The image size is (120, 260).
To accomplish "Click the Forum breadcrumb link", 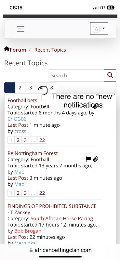I will point(18,50).
